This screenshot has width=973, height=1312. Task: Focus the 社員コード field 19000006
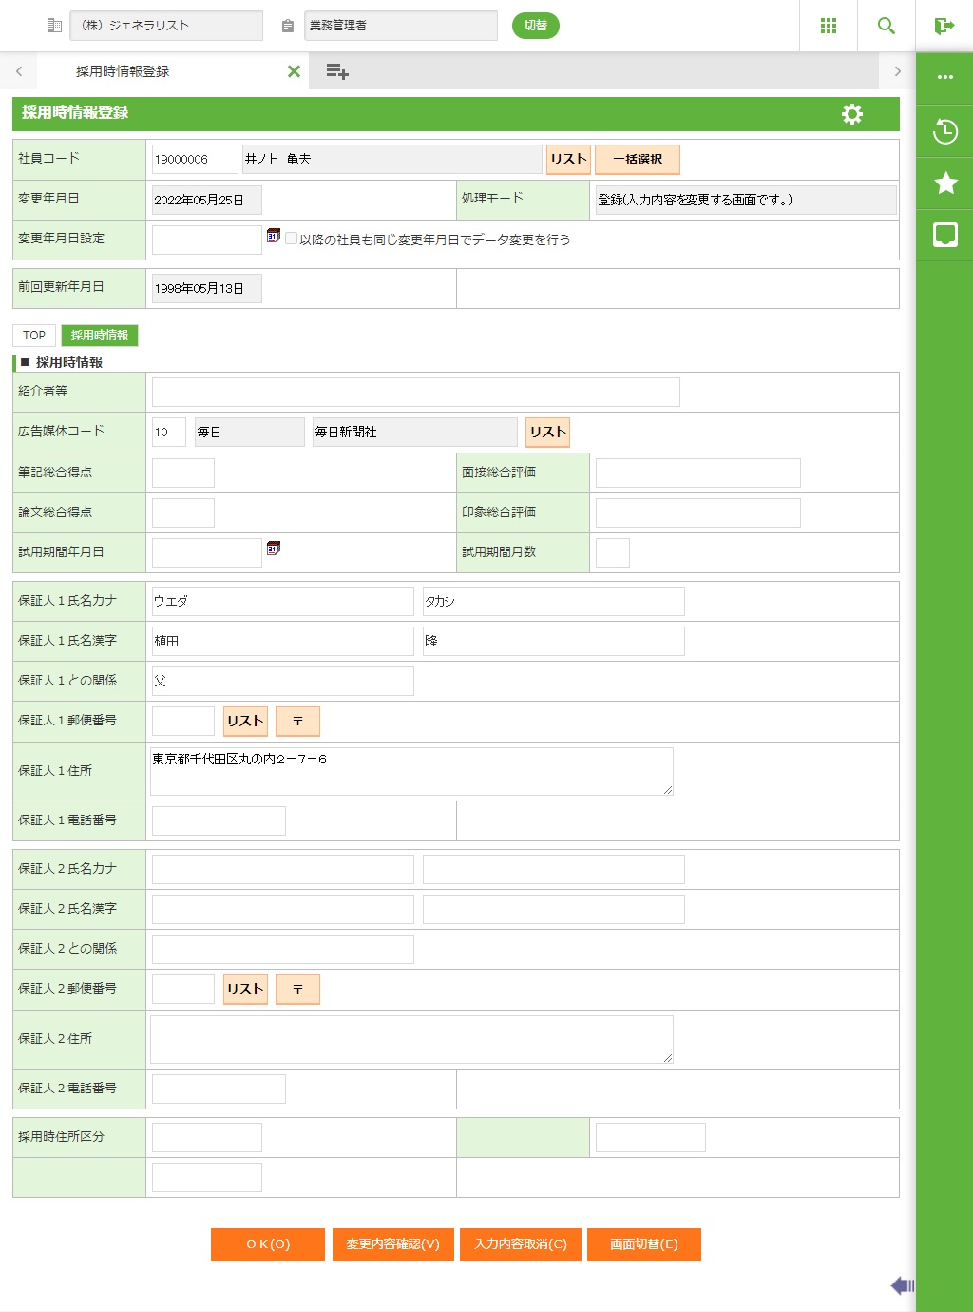pos(195,160)
